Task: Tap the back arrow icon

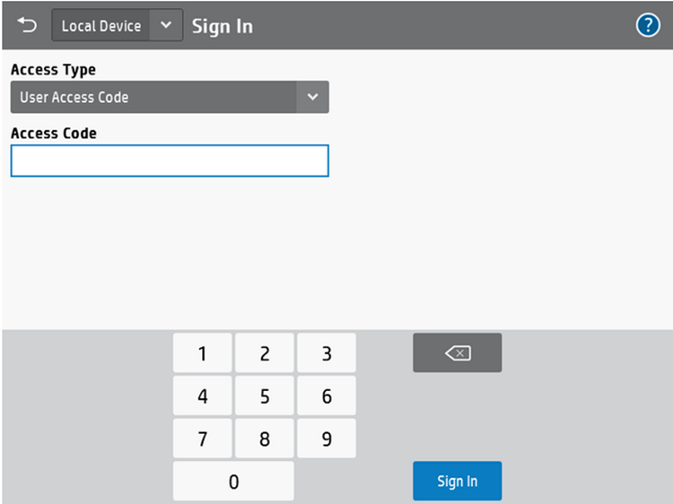Action: 27,25
